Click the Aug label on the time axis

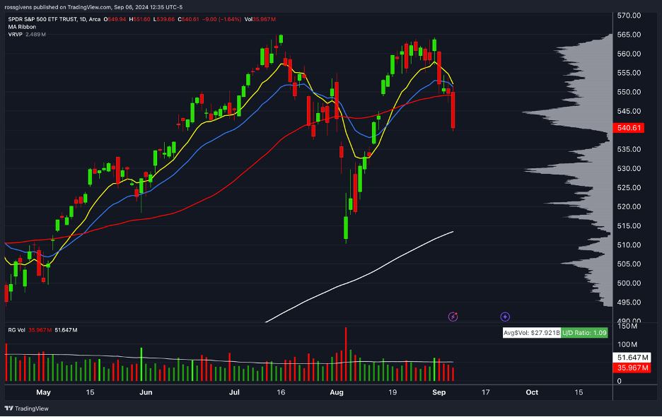tap(337, 392)
